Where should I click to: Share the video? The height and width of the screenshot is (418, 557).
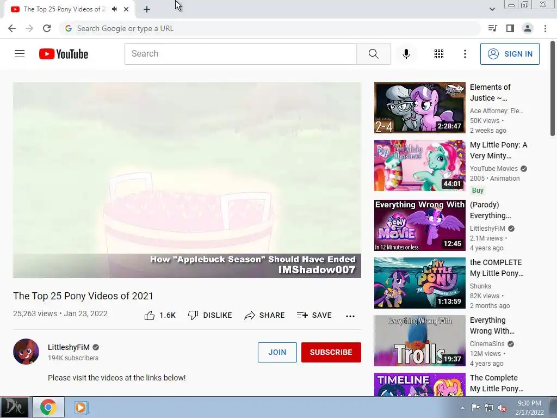coord(265,315)
